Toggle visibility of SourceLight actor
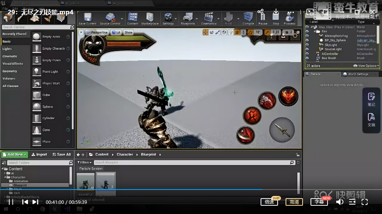Image resolution: width=382 pixels, height=214 pixels. 307,49
